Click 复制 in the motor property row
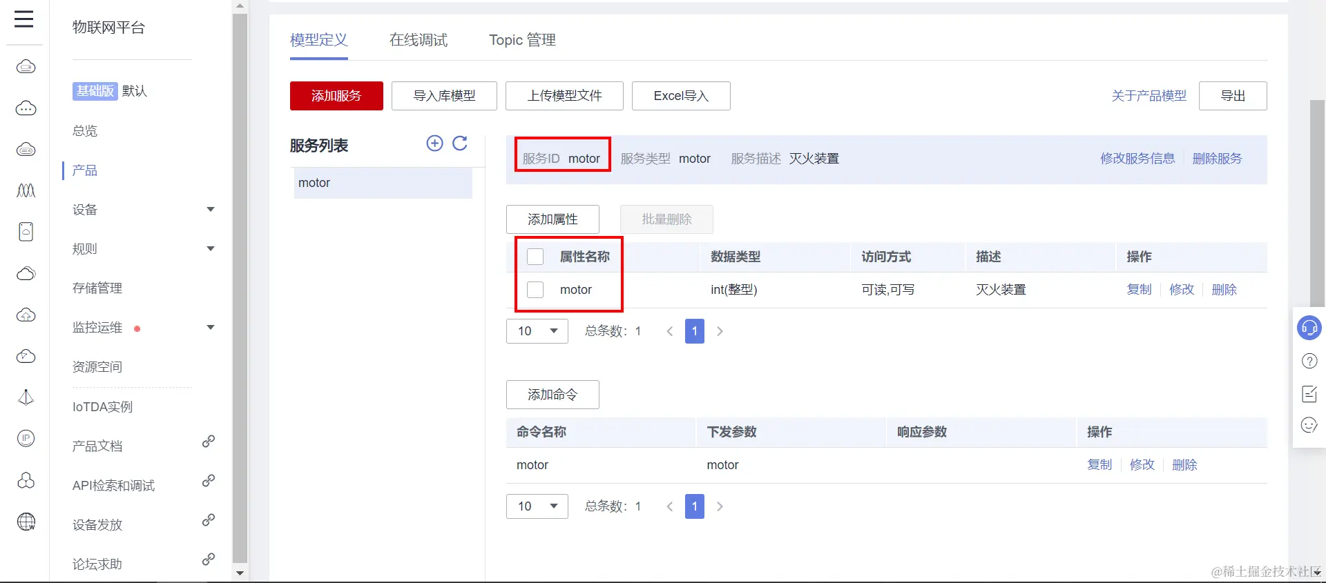The height and width of the screenshot is (583, 1326). tap(1139, 290)
